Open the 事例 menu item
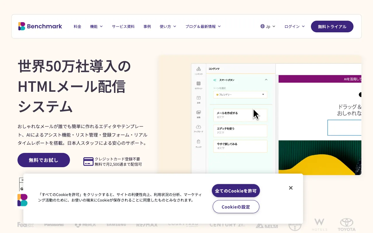The width and height of the screenshot is (373, 233). [x=147, y=27]
